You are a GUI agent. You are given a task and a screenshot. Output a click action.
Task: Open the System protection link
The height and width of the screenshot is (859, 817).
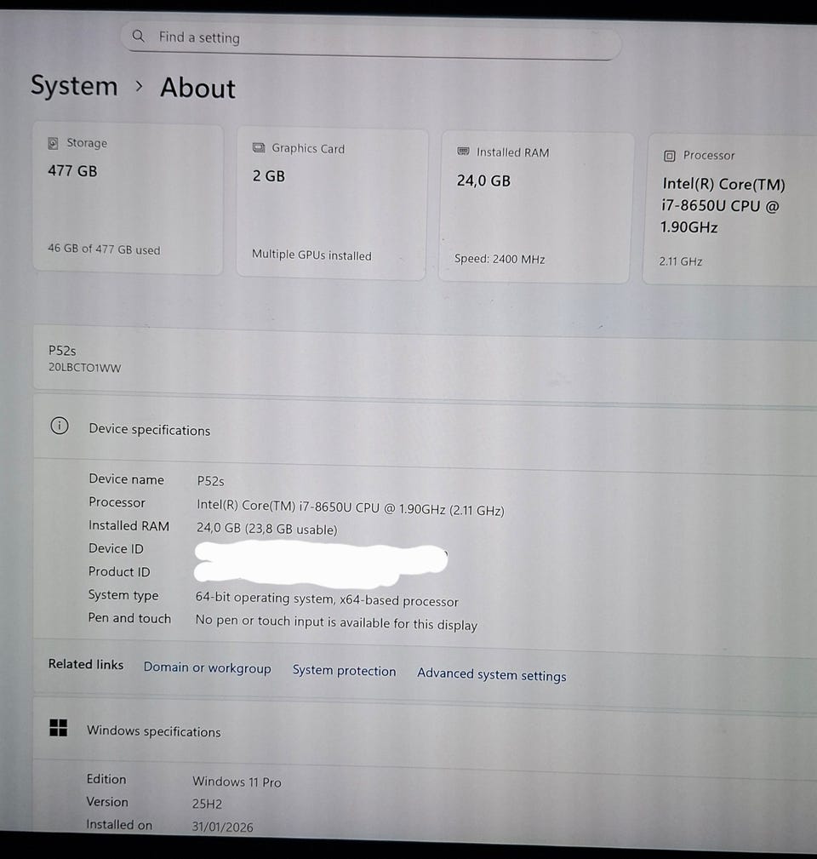[344, 671]
